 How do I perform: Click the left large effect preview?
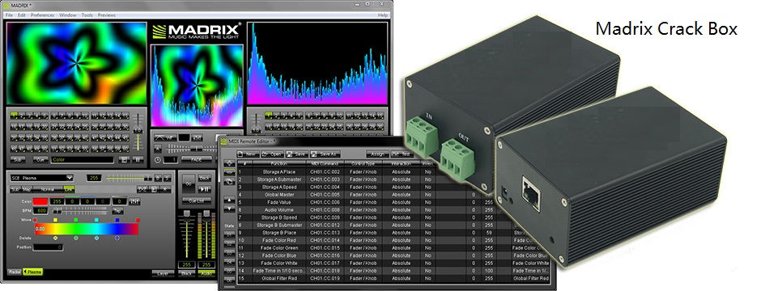pos(76,63)
